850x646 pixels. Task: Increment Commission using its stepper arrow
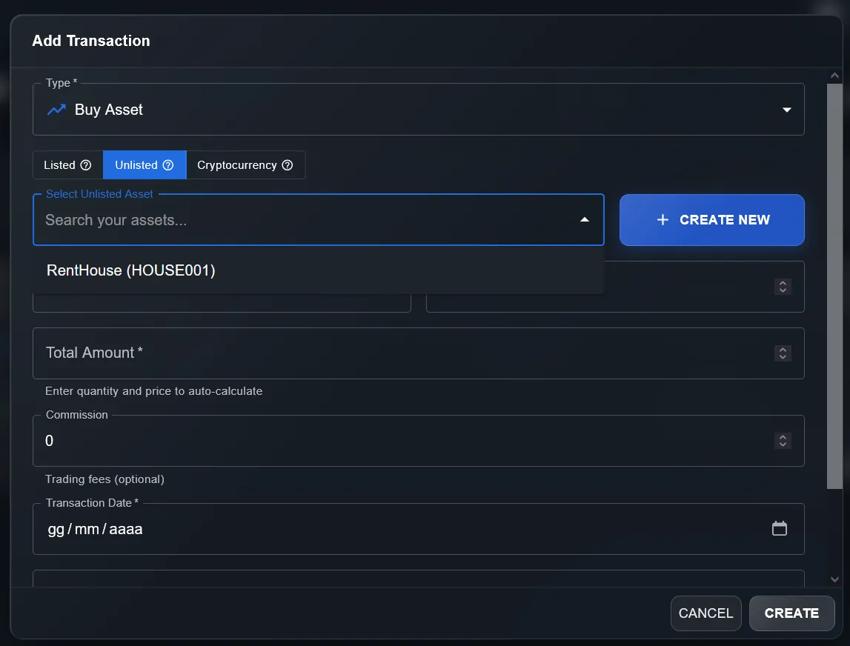tap(783, 437)
